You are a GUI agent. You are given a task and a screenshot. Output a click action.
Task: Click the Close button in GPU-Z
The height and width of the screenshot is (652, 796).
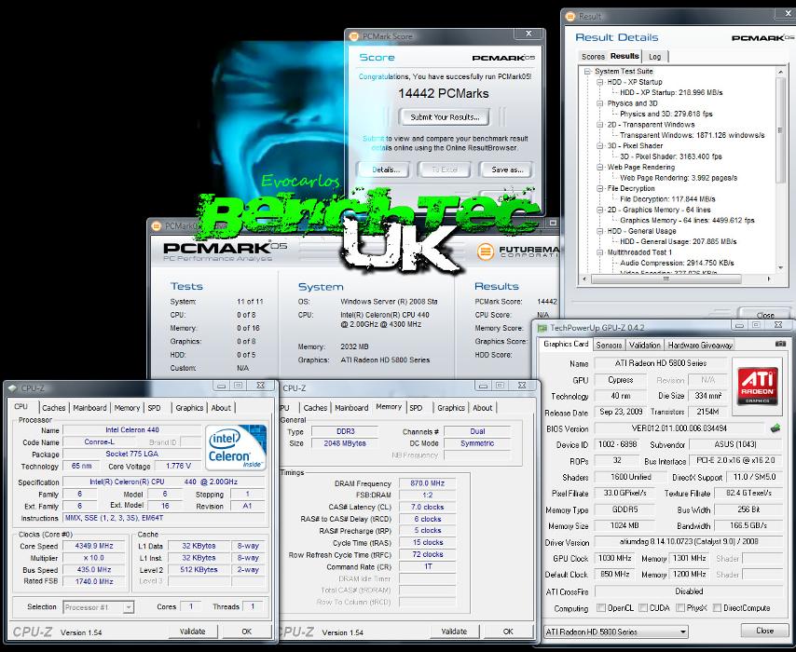pos(764,631)
